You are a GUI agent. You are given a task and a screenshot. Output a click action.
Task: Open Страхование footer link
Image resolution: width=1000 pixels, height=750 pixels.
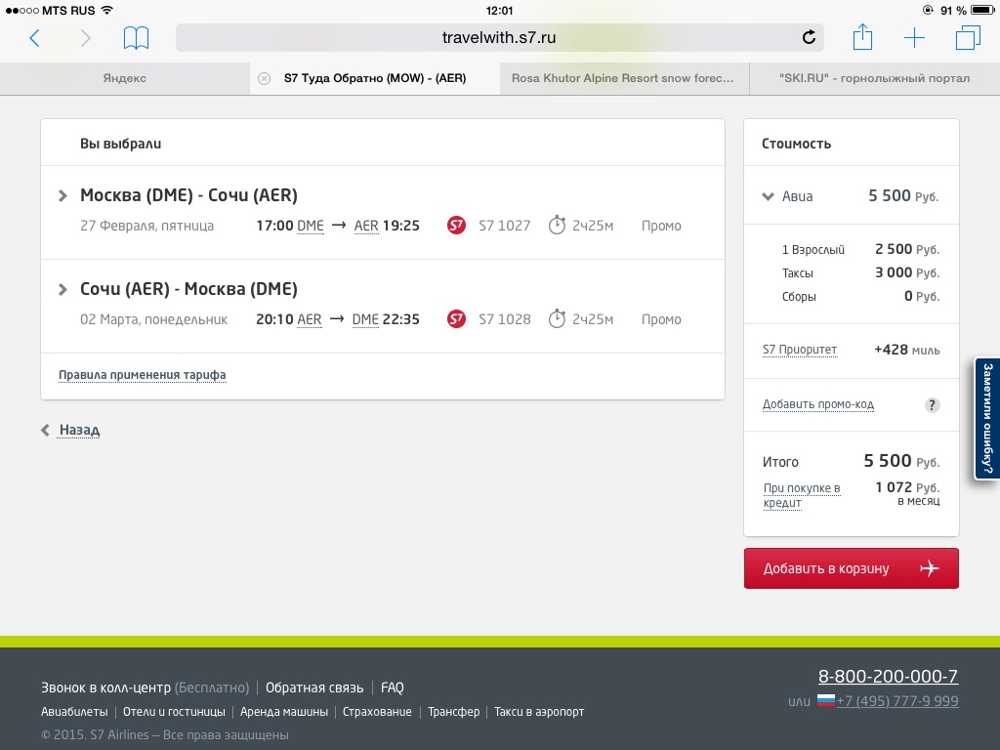click(378, 712)
